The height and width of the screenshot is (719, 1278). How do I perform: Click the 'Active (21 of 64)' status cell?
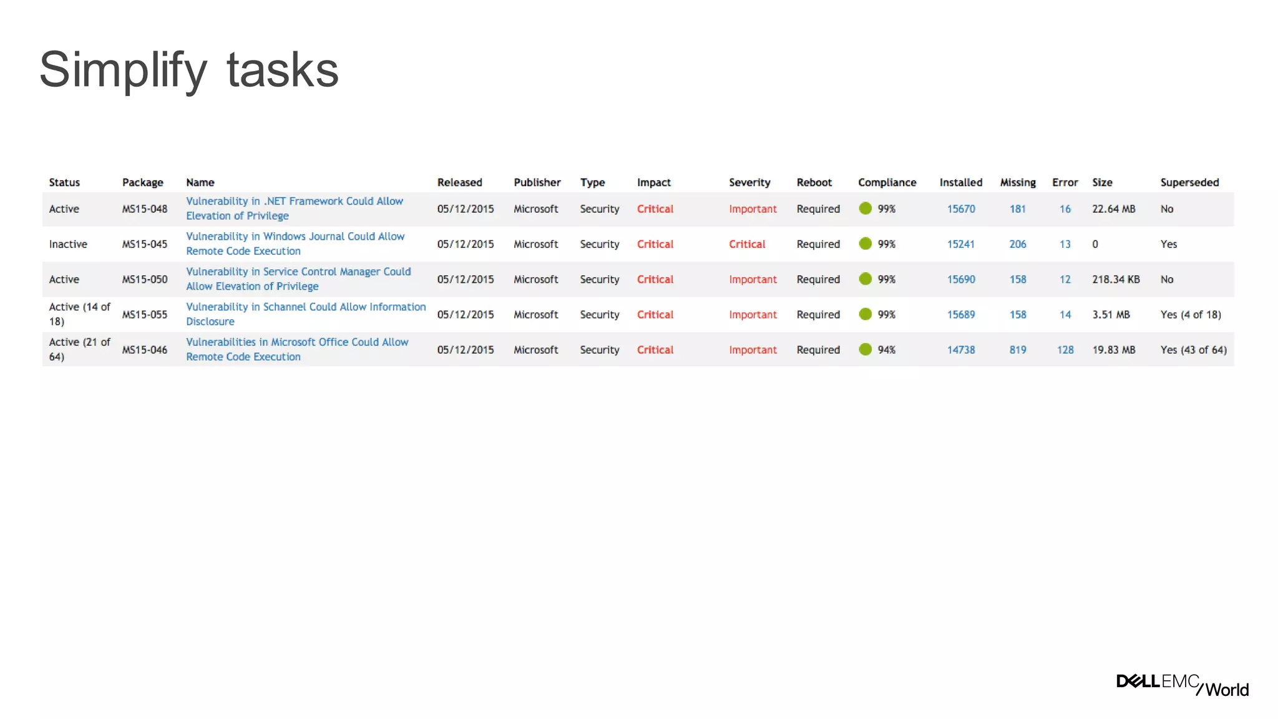click(80, 350)
